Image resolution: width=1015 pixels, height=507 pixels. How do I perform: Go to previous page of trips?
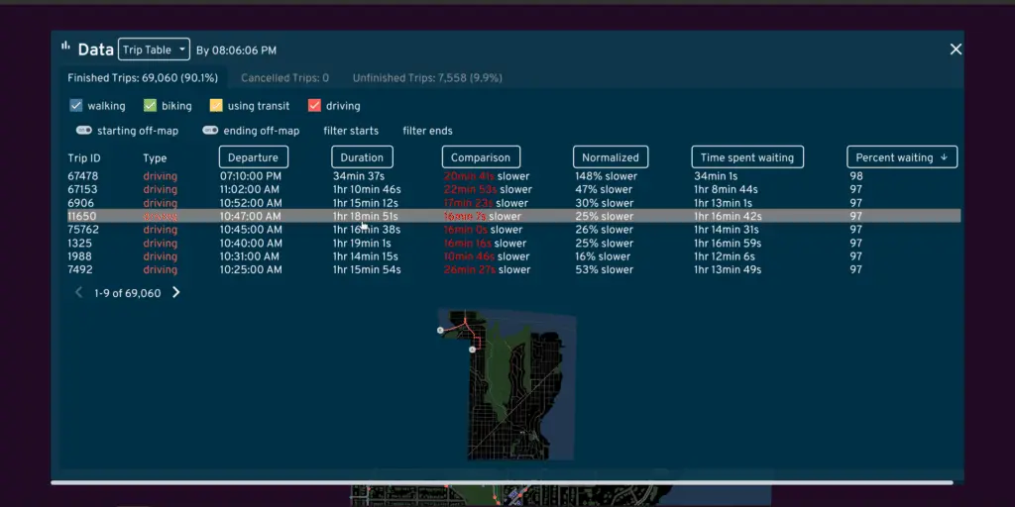point(79,293)
